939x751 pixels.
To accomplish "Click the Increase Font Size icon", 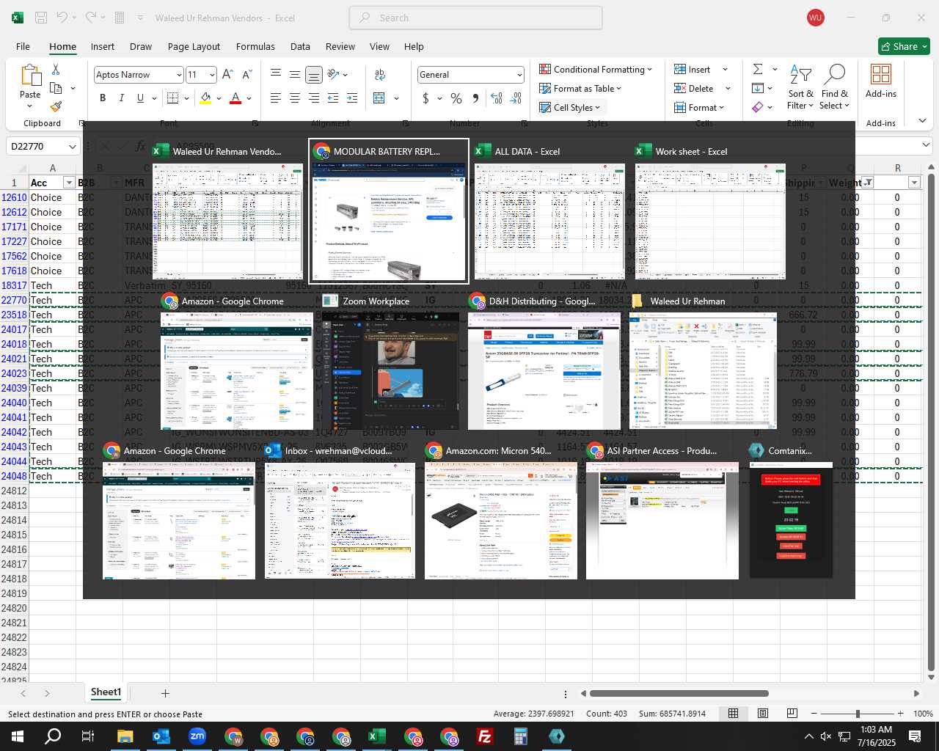I will pos(227,75).
